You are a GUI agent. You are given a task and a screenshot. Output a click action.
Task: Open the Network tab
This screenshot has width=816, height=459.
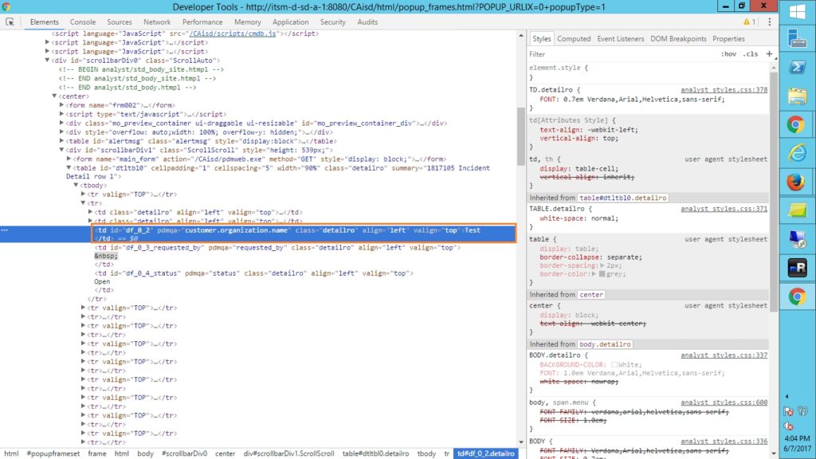(157, 22)
